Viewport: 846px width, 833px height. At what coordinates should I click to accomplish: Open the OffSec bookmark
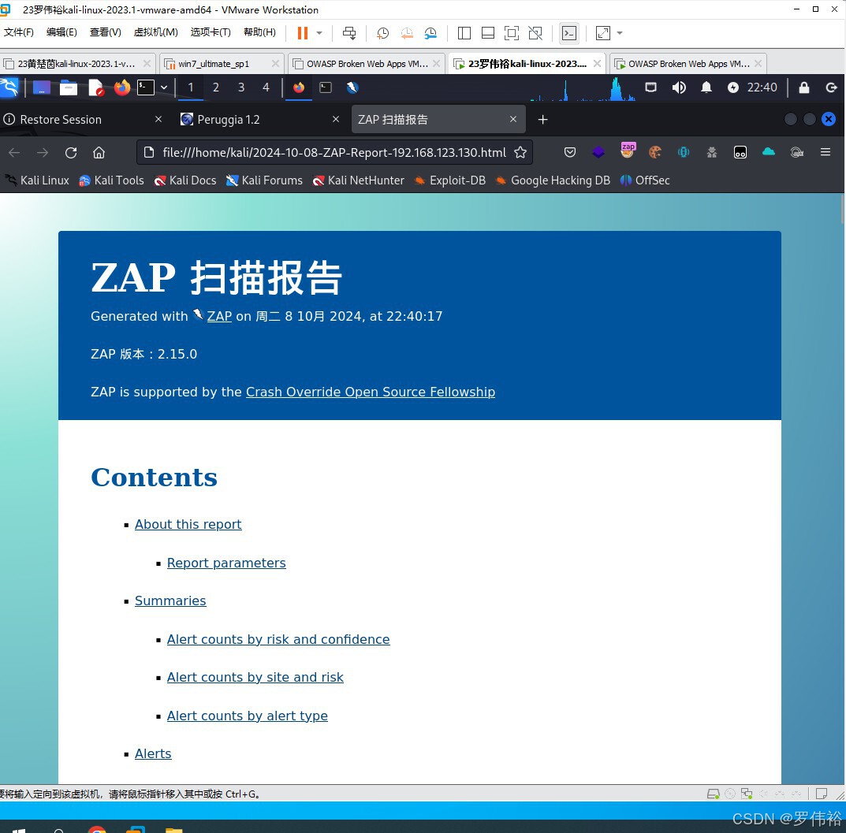tap(645, 180)
